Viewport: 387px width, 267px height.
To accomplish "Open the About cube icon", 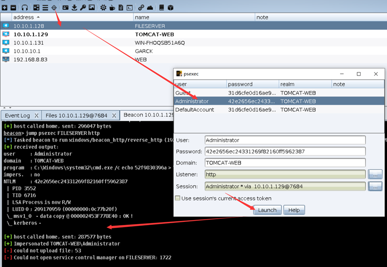I will 170,8.
